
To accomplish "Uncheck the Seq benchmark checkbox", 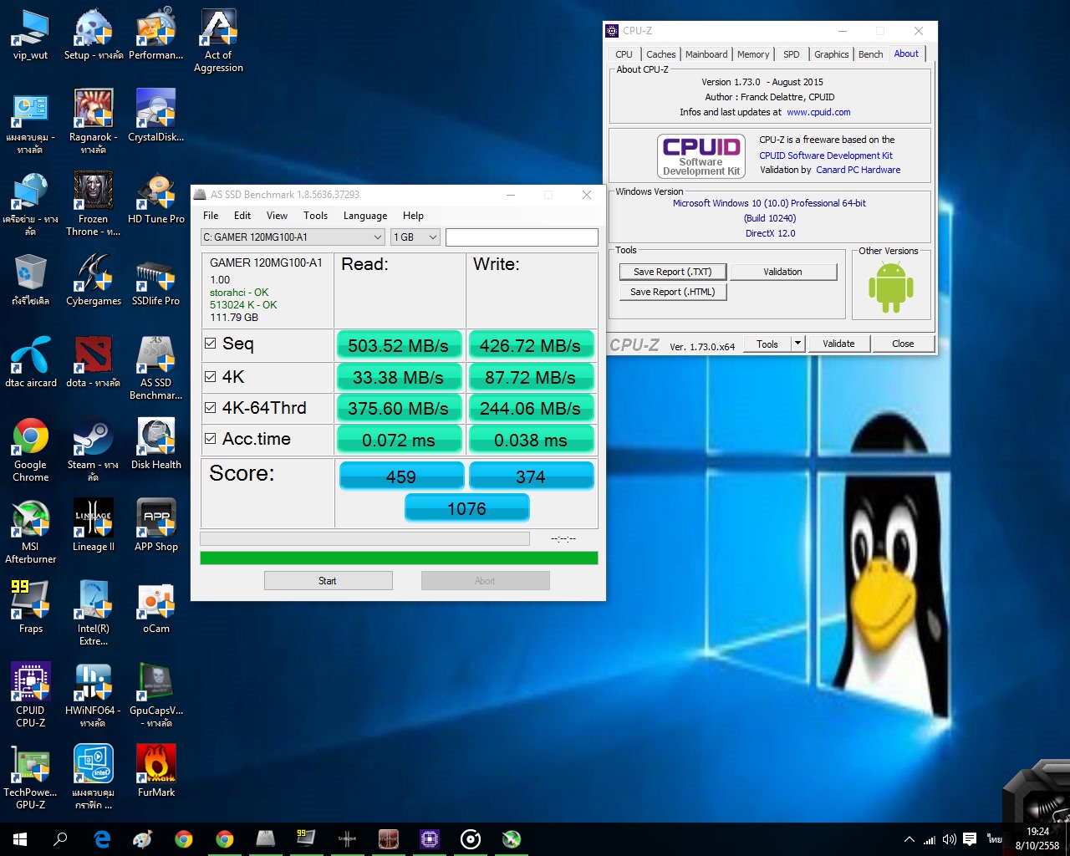I will pos(211,344).
